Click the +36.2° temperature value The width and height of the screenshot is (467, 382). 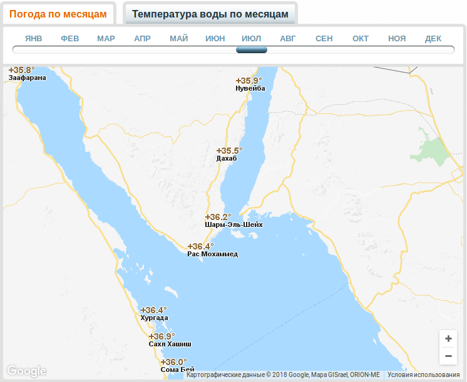click(x=218, y=217)
